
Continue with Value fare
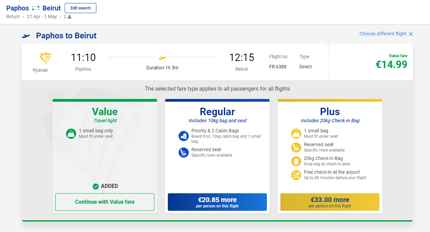[x=105, y=202]
